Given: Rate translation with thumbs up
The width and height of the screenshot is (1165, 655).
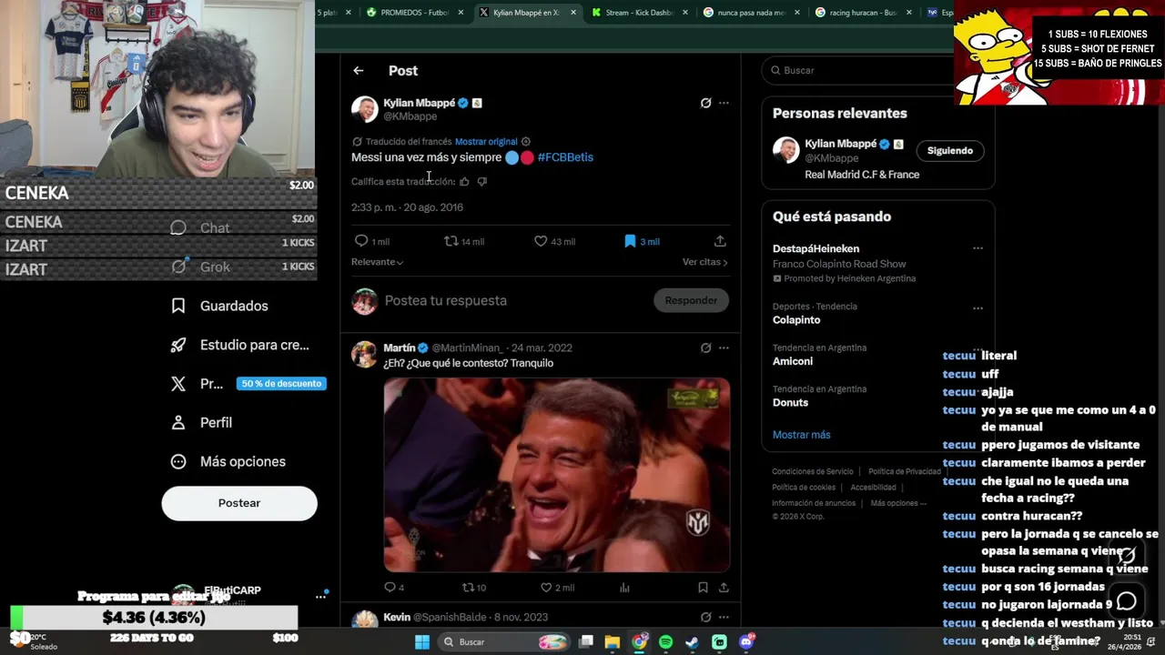Looking at the screenshot, I should coord(464,182).
